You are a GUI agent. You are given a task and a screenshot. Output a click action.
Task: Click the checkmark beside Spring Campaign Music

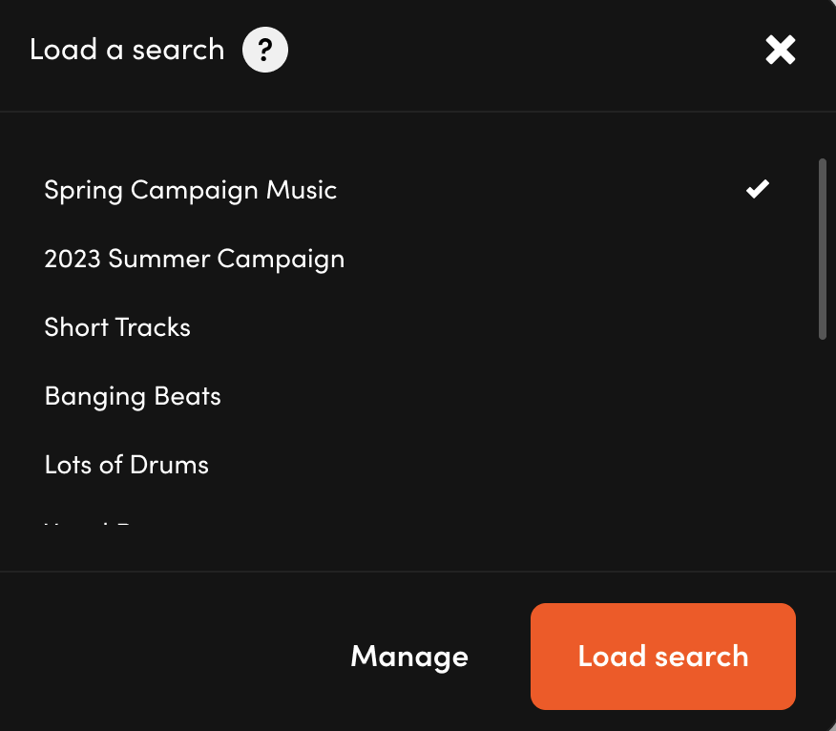(757, 189)
